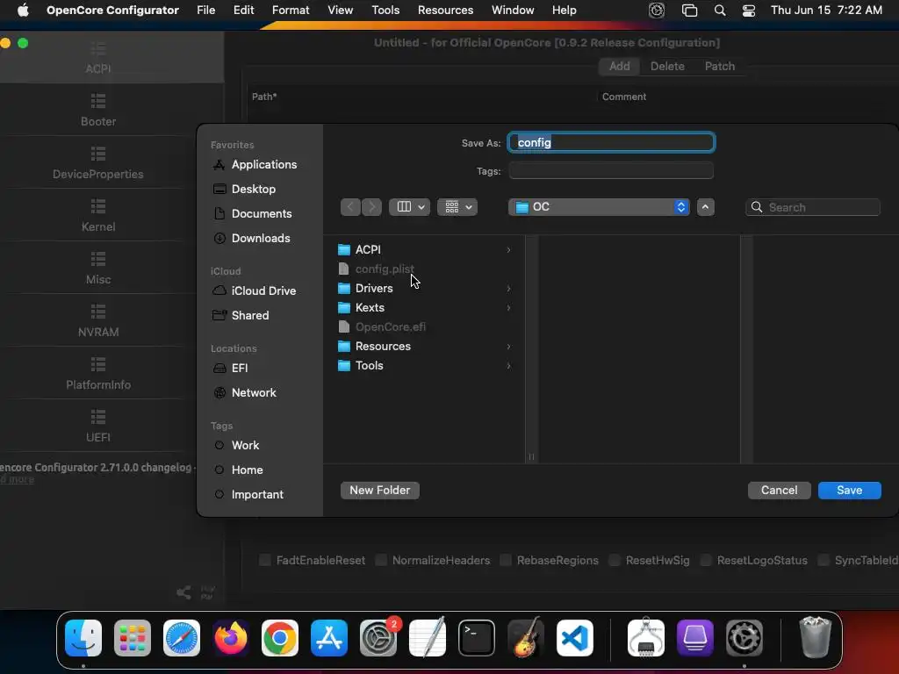The image size is (899, 674).
Task: Select iCloud Drive in sidebar
Action: click(263, 290)
